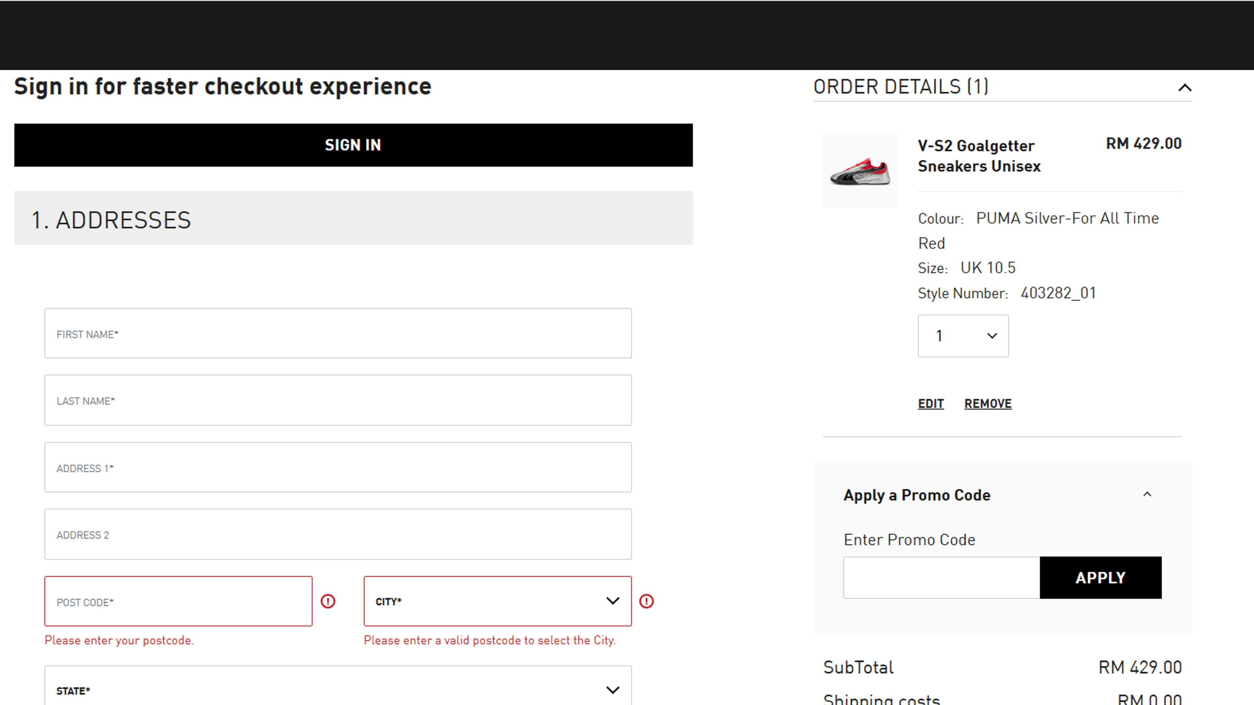Viewport: 1254px width, 705px height.
Task: Collapse the Apply a Promo Code section
Action: [x=1148, y=494]
